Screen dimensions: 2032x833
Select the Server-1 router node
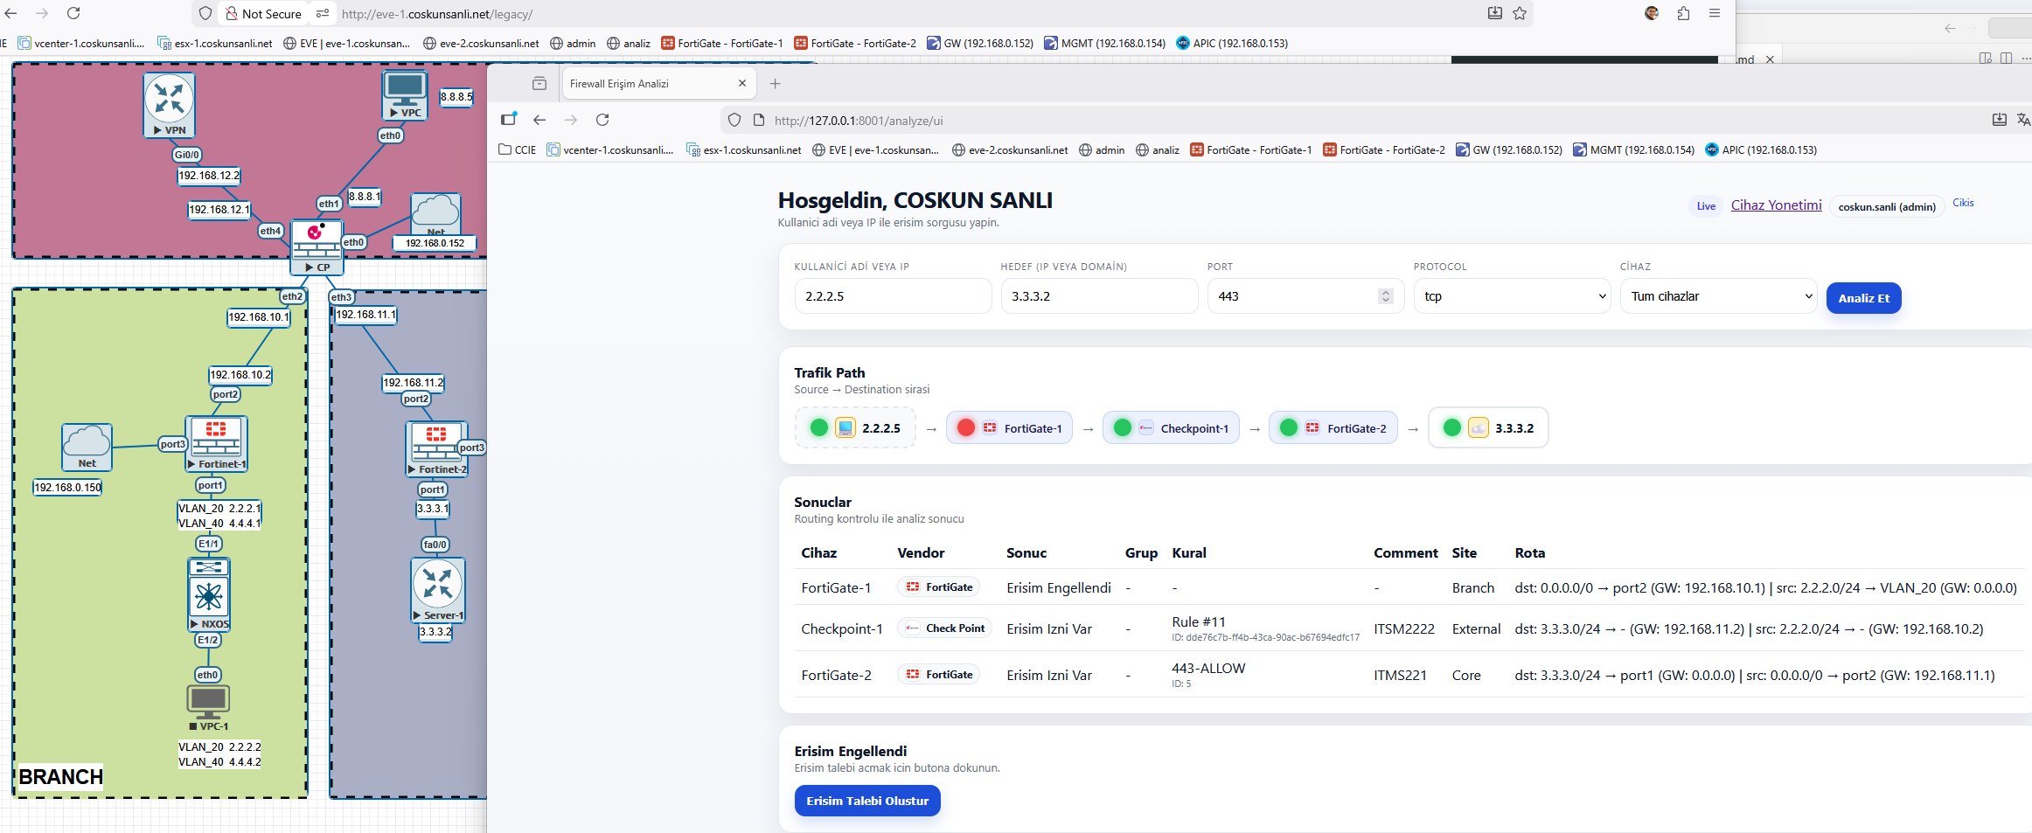437,584
